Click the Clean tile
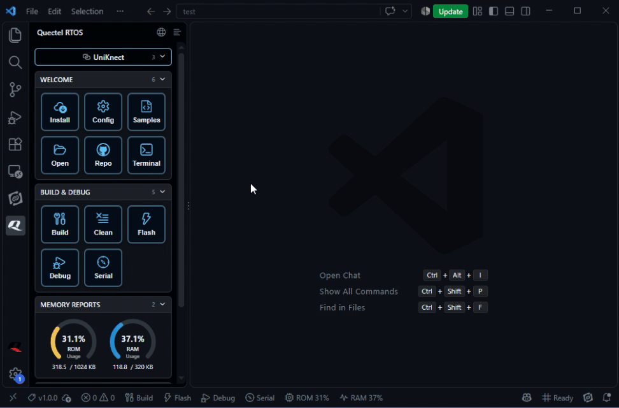 pos(103,224)
